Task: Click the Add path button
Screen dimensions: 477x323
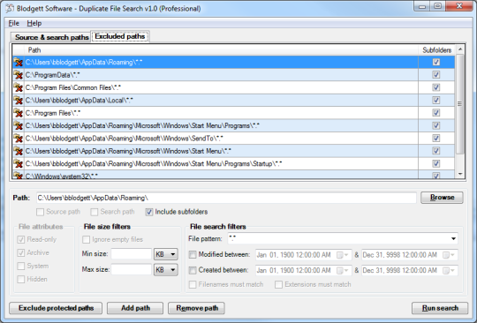Action: tap(135, 308)
